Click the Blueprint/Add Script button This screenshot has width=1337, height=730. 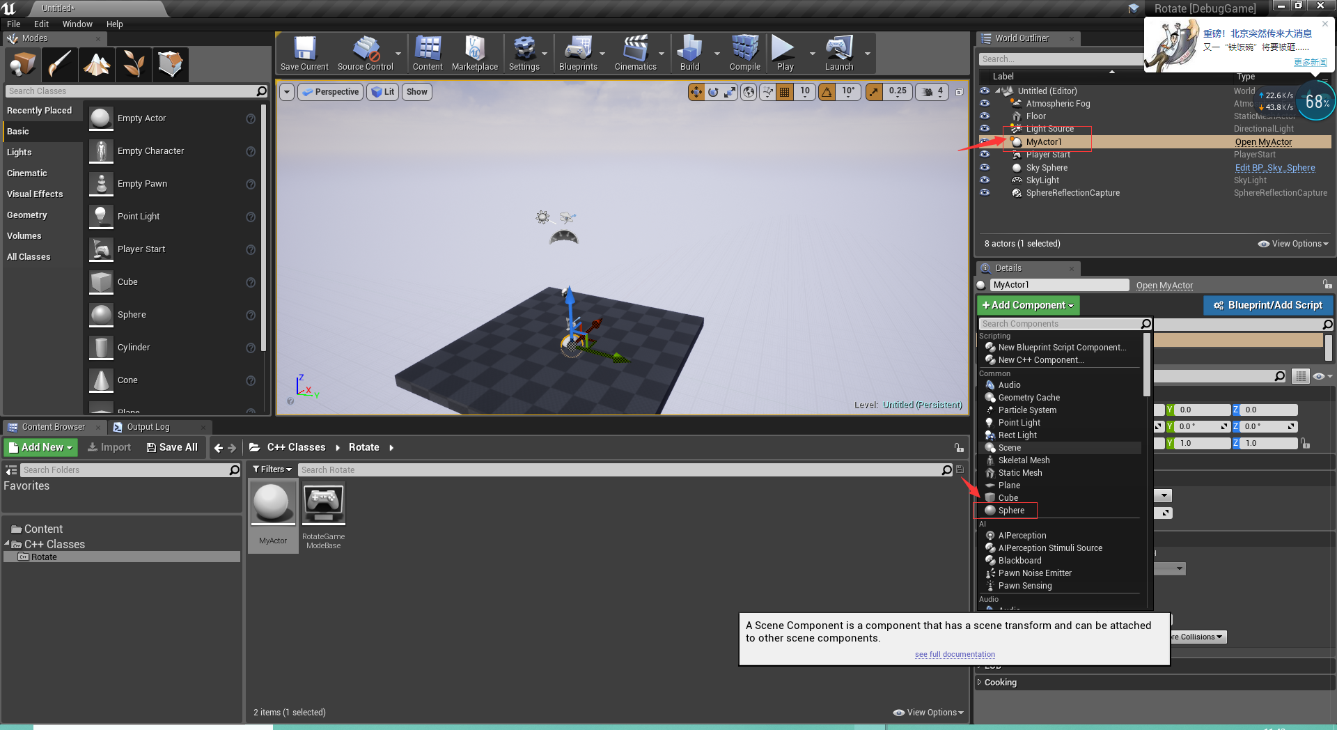point(1267,305)
